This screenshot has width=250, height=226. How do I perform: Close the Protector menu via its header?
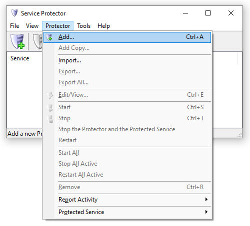click(x=57, y=26)
